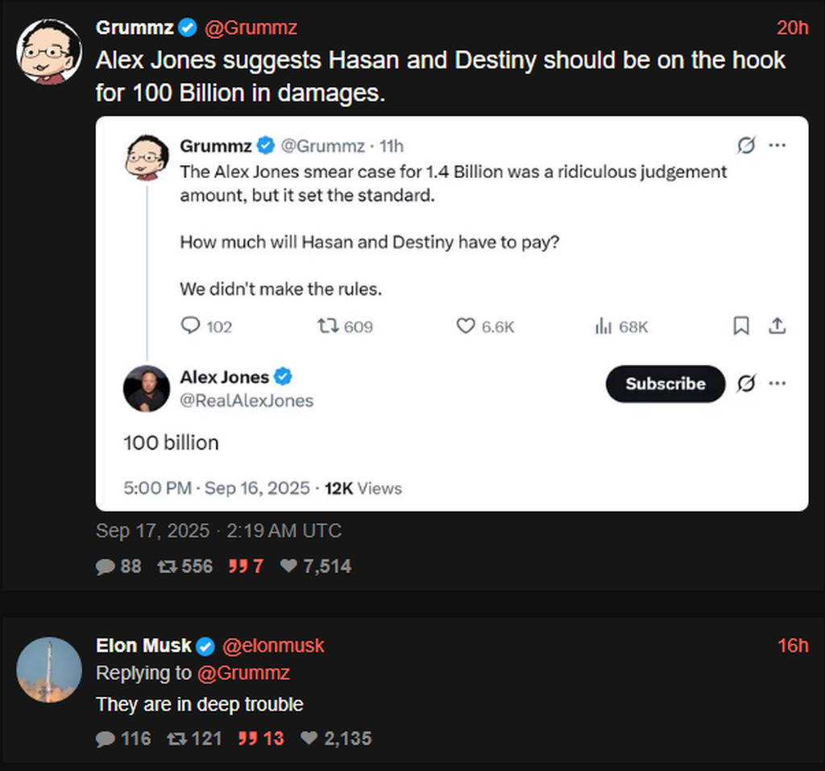
Task: Open the @elonmusk profile link
Action: (x=272, y=646)
